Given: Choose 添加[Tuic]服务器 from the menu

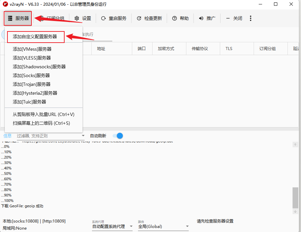Looking at the screenshot, I should (x=29, y=102).
